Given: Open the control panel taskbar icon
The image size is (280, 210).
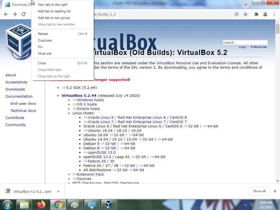Looking at the screenshot, I should (92, 205).
